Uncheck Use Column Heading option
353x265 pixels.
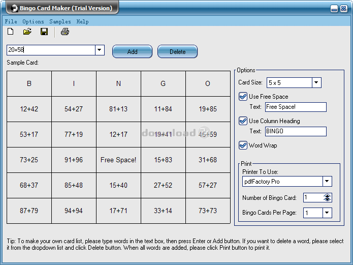click(243, 121)
